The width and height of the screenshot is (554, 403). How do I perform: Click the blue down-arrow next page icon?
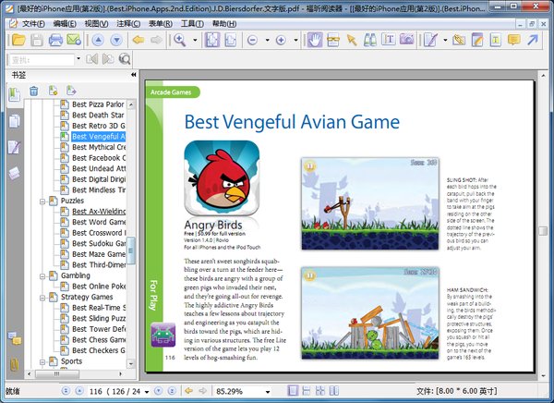[116, 40]
